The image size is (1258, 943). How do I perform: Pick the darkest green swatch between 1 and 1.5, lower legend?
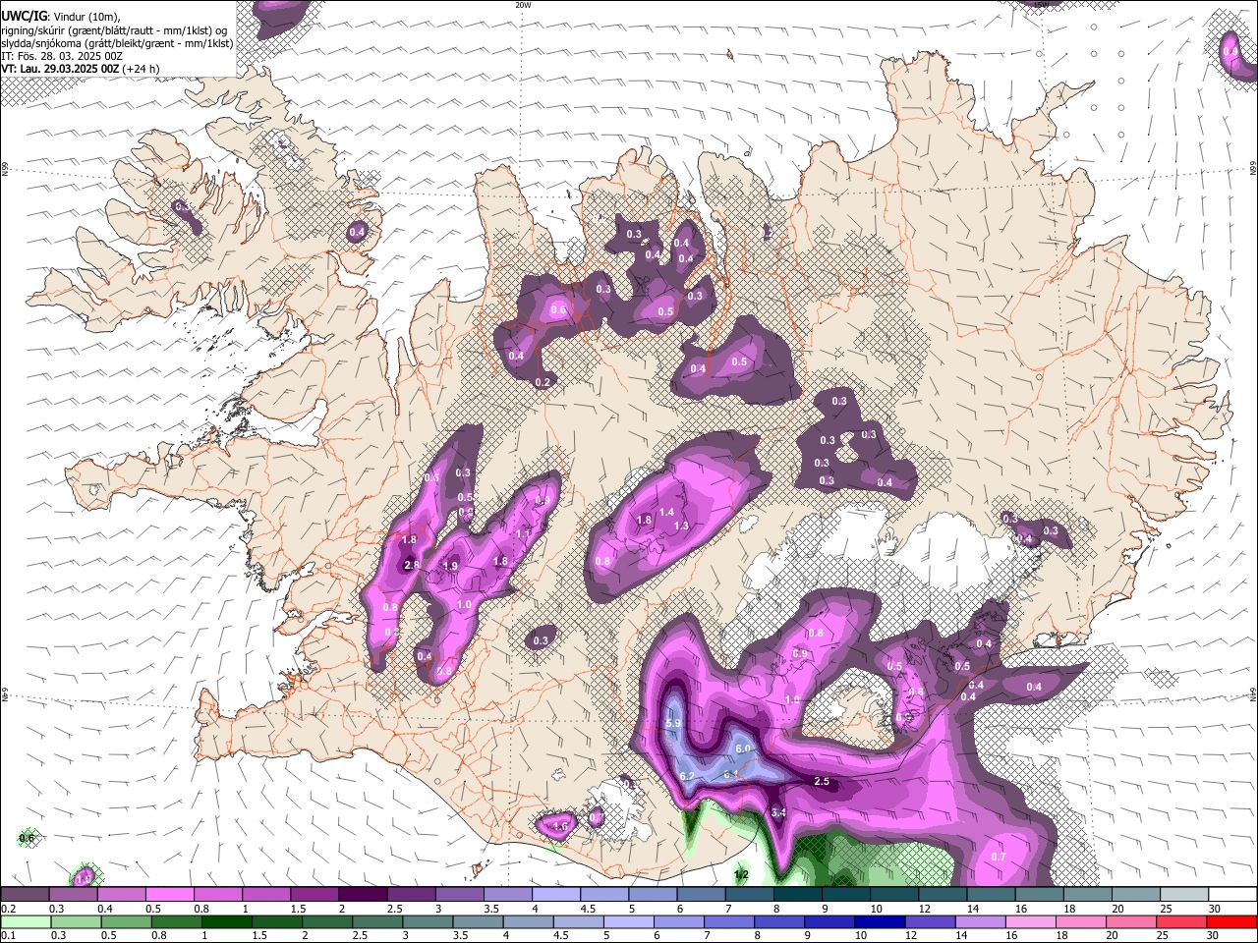(x=226, y=921)
